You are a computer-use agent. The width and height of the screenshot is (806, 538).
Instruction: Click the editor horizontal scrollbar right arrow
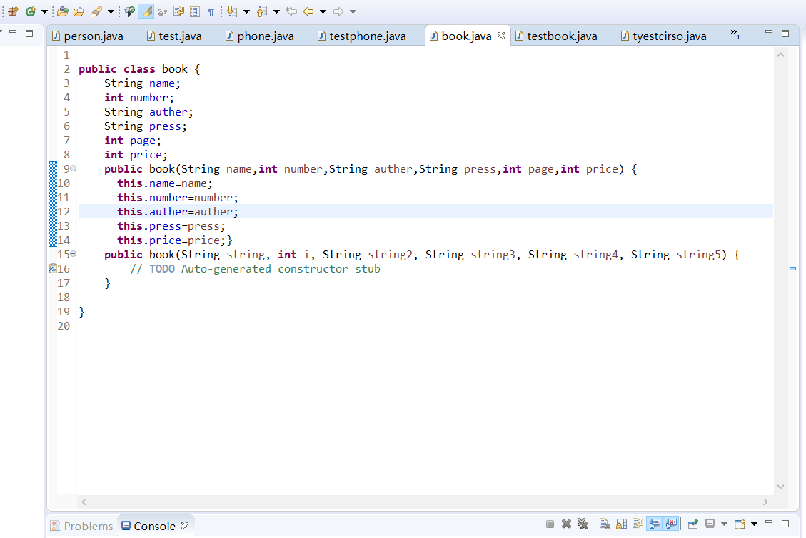(765, 502)
